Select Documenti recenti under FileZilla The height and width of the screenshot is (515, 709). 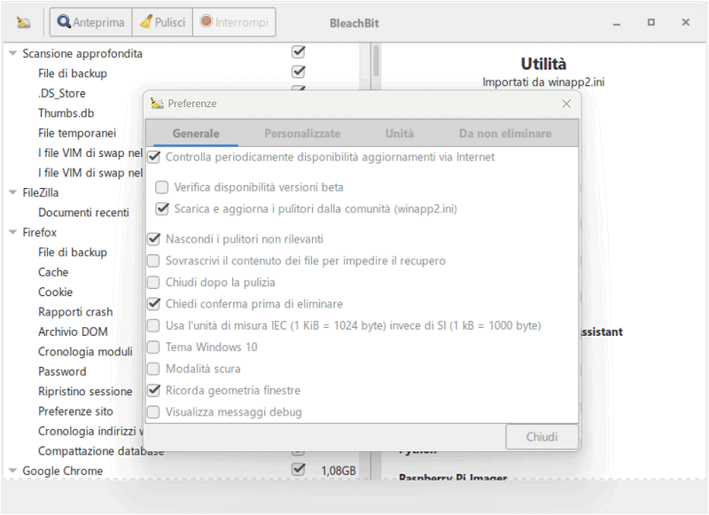83,213
